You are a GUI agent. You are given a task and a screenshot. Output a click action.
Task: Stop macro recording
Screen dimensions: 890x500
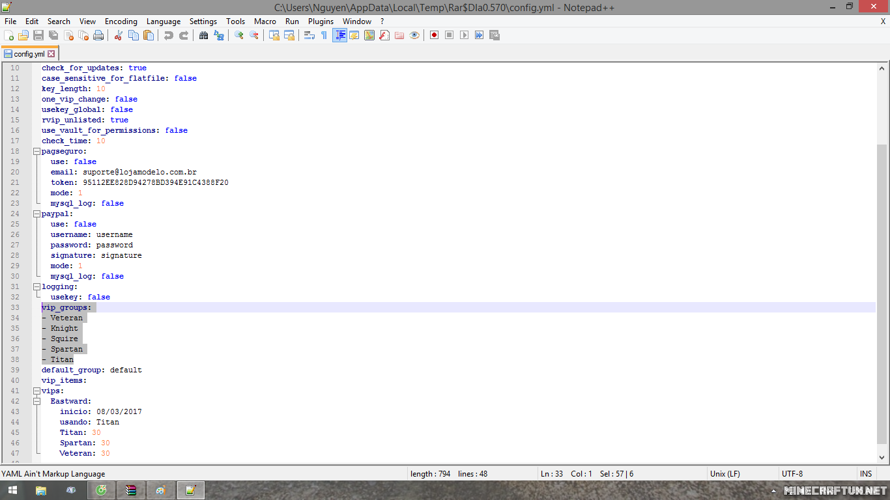pyautogui.click(x=450, y=35)
